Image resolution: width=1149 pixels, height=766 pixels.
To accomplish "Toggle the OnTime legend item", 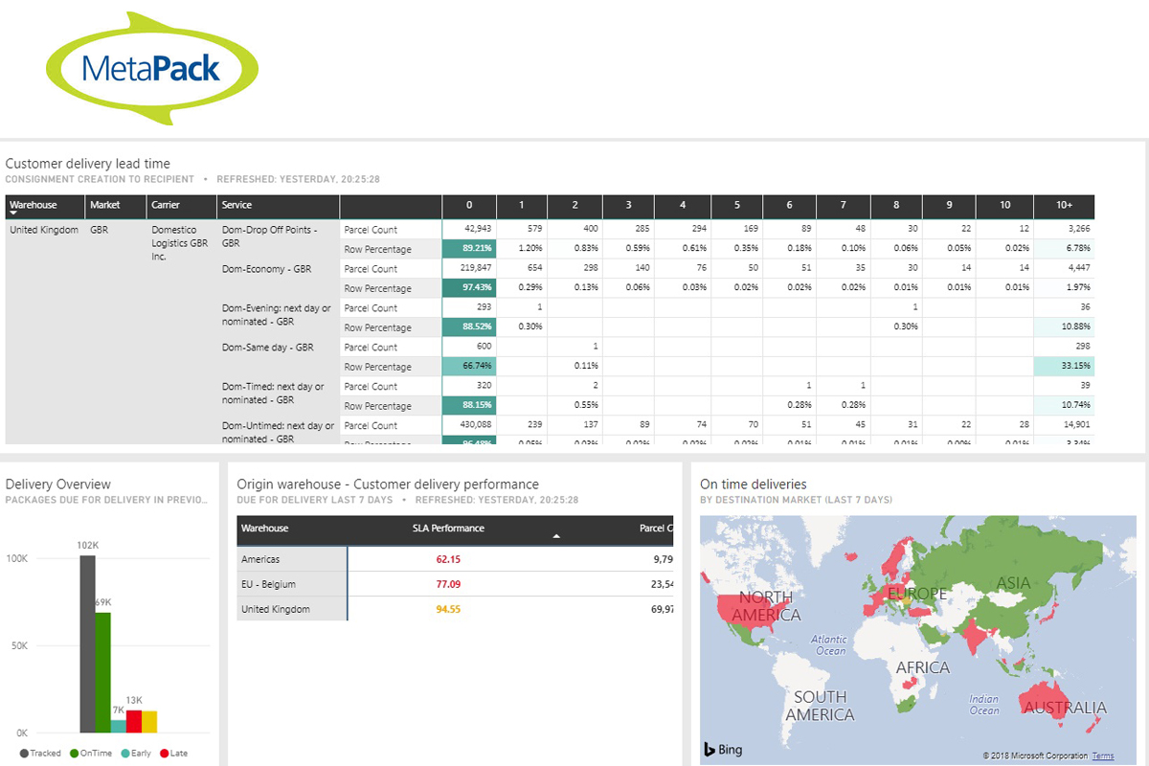I will [92, 754].
